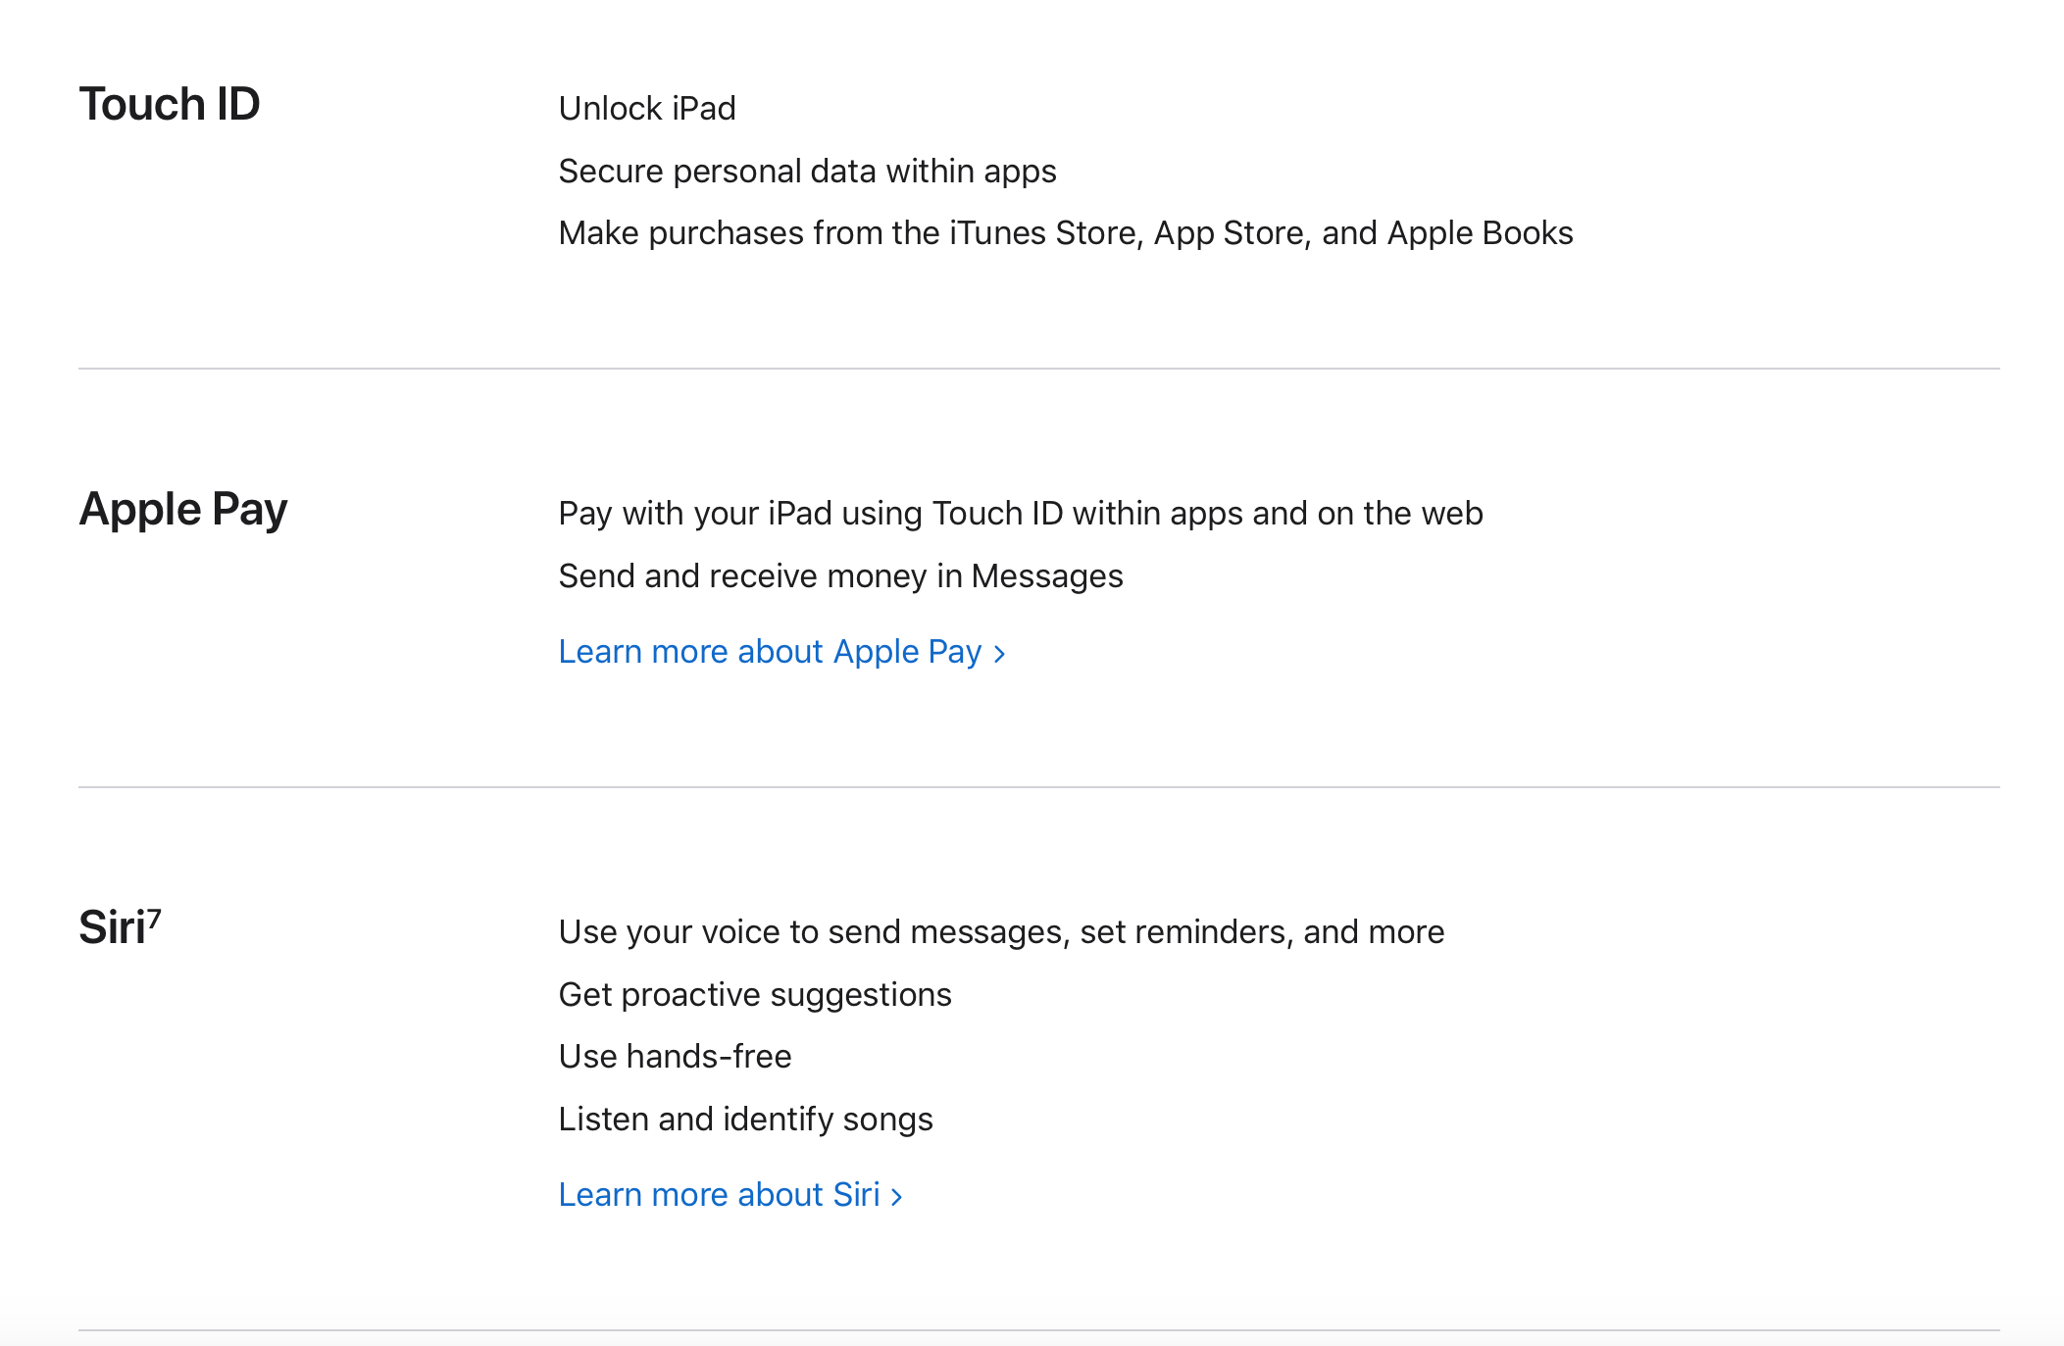The image size is (2064, 1346).
Task: Click the Make purchases from iTunes Store line
Action: [1065, 233]
